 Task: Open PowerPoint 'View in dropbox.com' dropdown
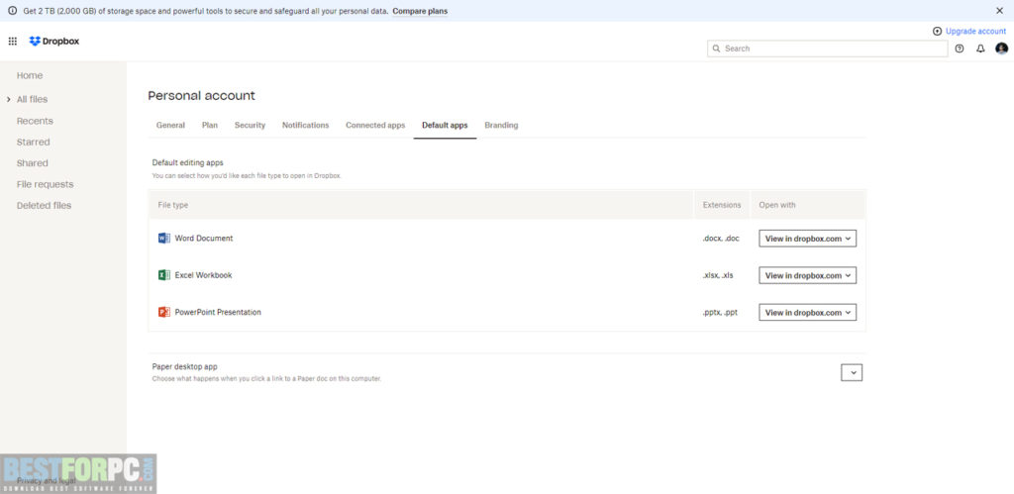click(x=808, y=312)
